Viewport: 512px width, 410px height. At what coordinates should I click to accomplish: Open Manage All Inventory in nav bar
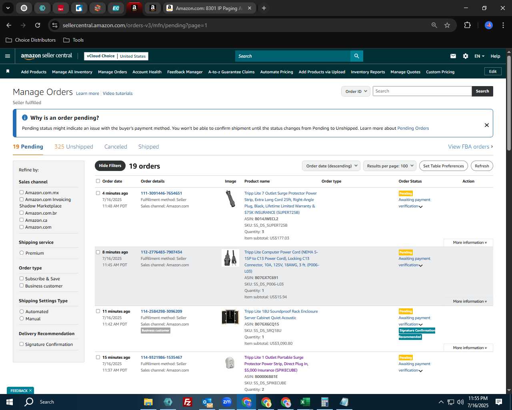coord(72,72)
